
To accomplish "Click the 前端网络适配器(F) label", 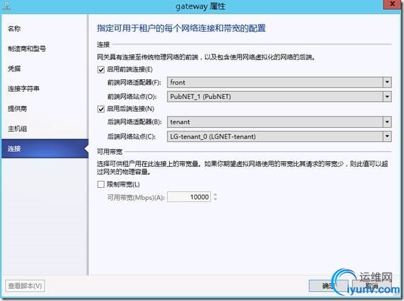I will click(x=134, y=83).
